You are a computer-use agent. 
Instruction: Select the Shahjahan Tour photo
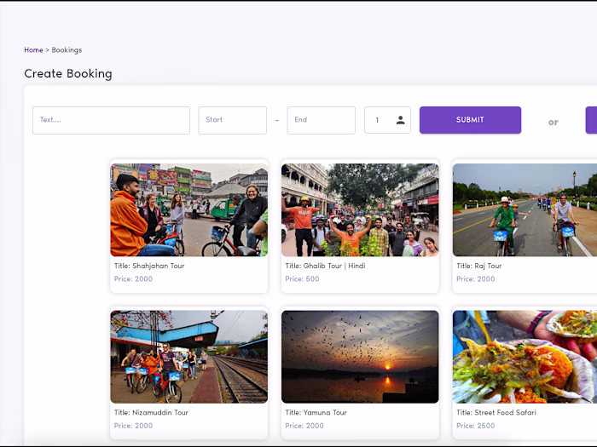188,210
